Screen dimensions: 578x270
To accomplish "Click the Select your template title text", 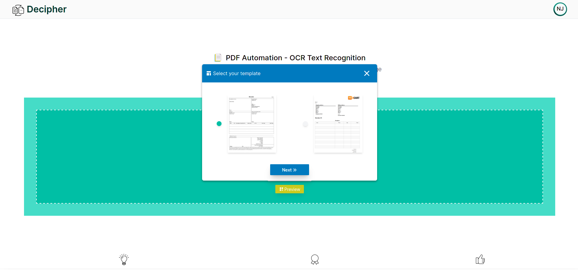I will pyautogui.click(x=237, y=73).
